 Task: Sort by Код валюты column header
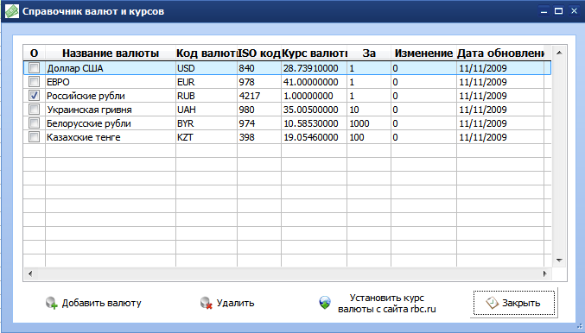tap(207, 53)
